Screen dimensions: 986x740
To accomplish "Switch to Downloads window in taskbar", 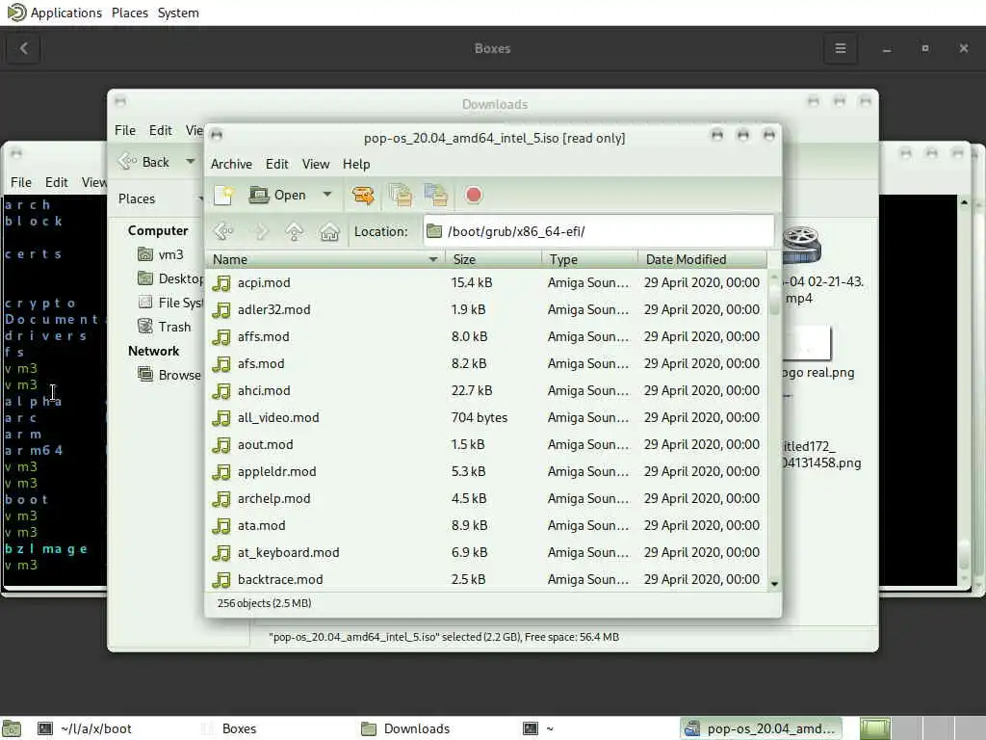I will [x=405, y=728].
